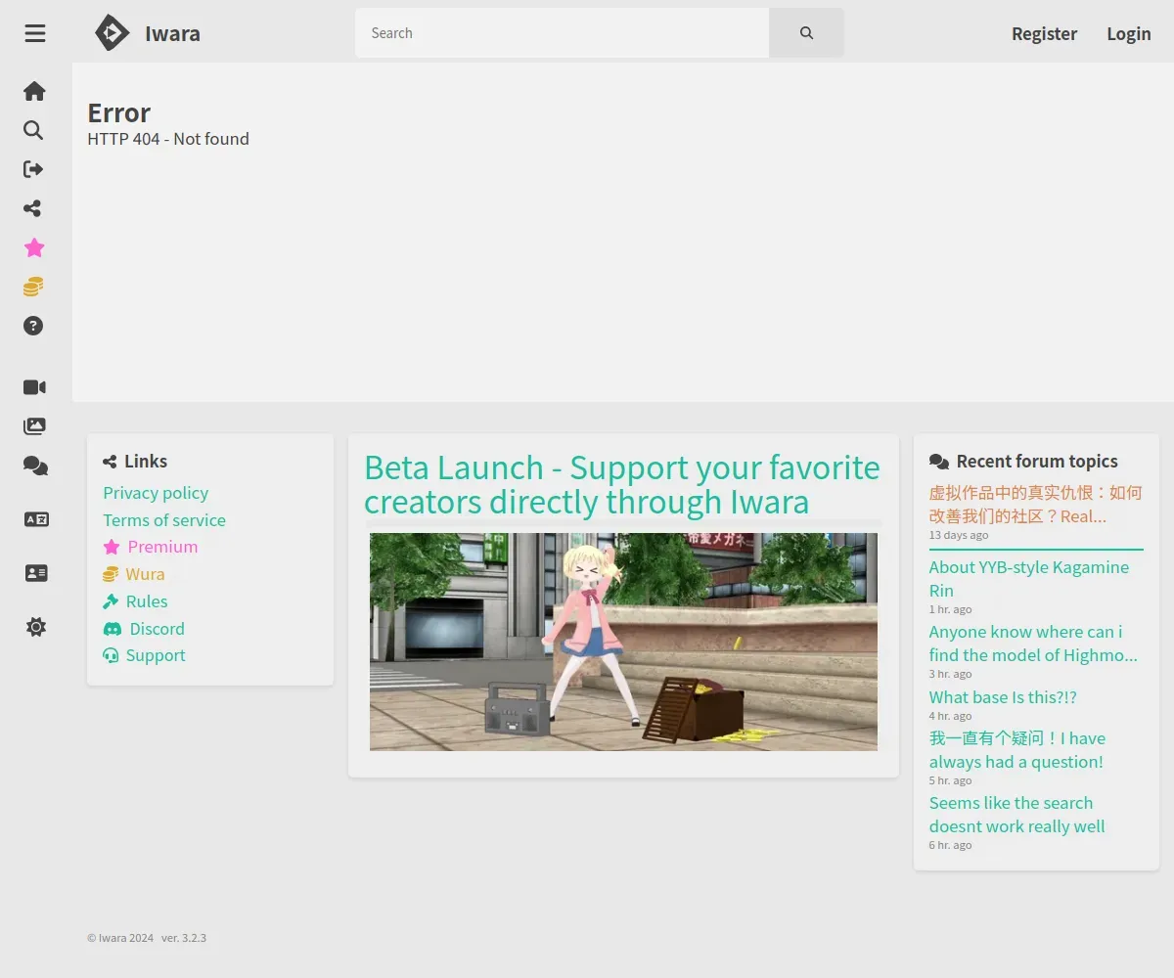Click the magnifier search submit button
The width and height of the screenshot is (1174, 978).
[x=806, y=33]
